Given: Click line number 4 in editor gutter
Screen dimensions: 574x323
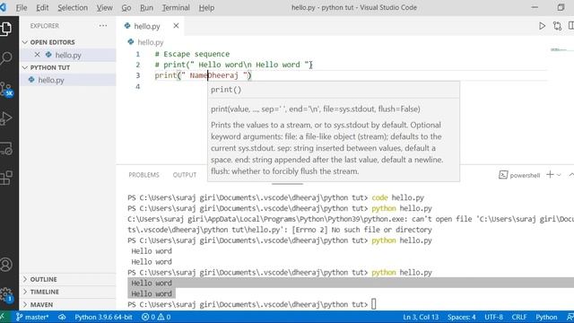Looking at the screenshot, I should 137,86.
